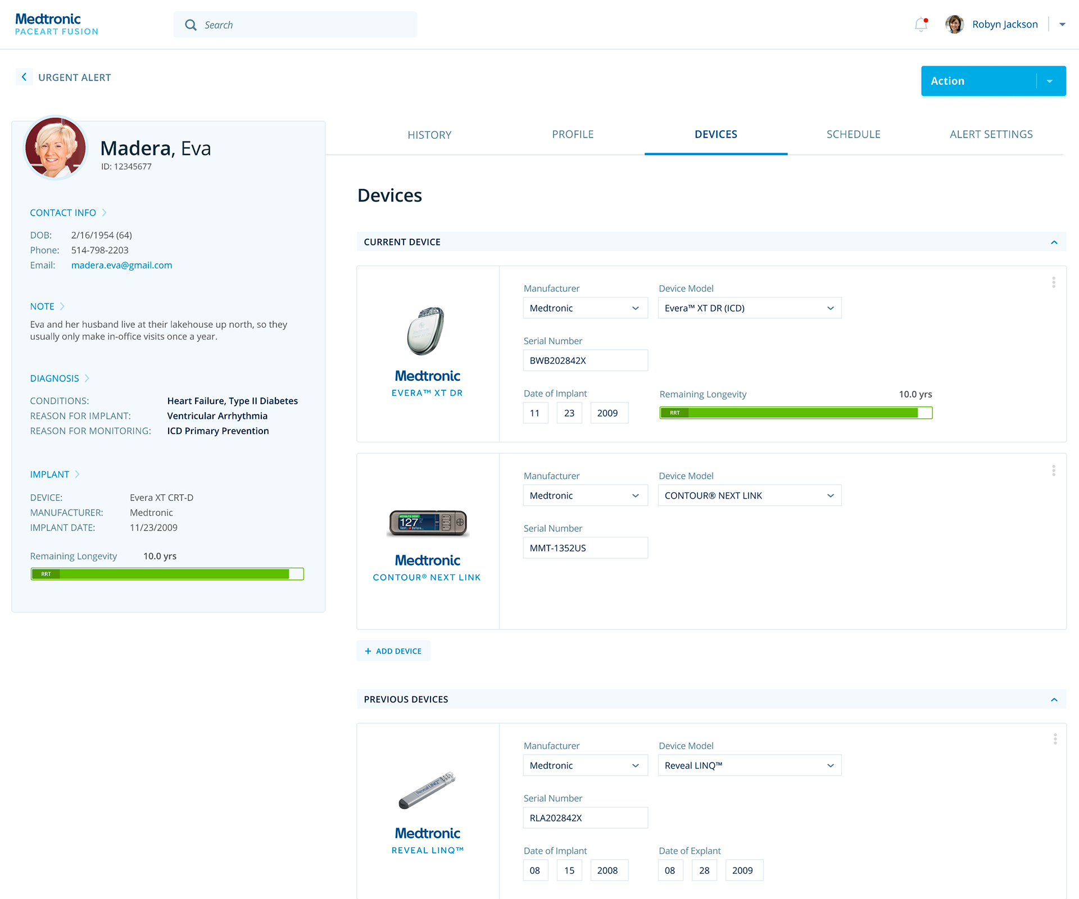This screenshot has width=1079, height=899.
Task: Click the Medtronic Paceart Fusion logo
Action: (x=56, y=24)
